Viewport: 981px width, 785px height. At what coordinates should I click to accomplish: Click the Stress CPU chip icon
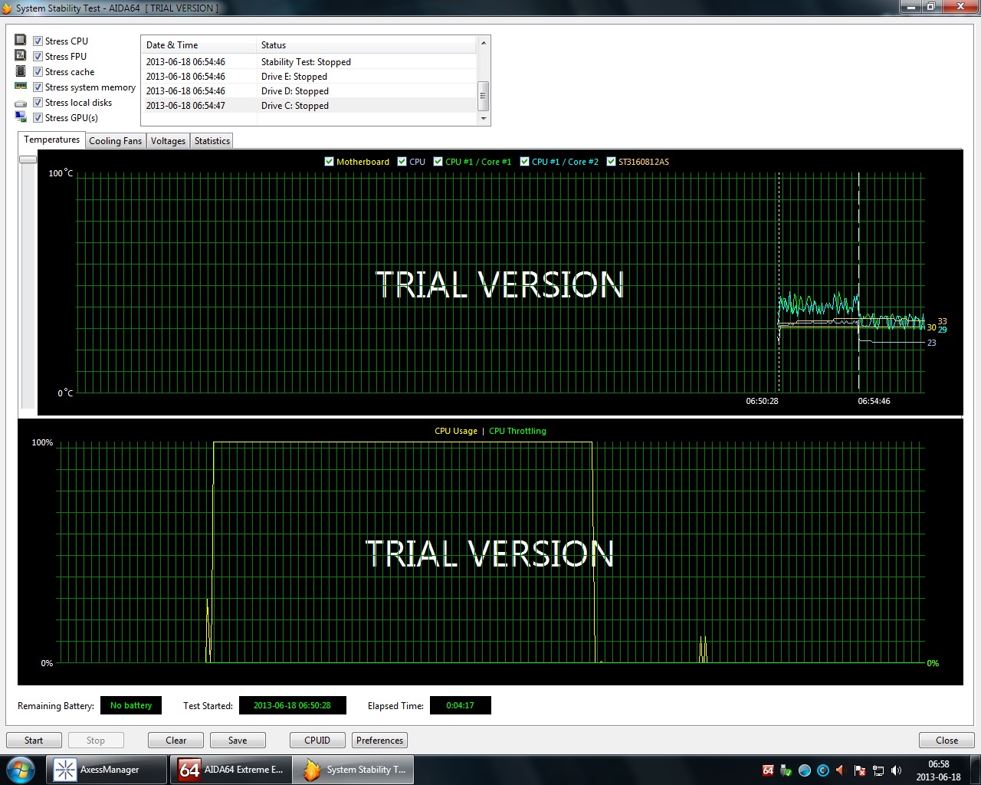tap(21, 40)
